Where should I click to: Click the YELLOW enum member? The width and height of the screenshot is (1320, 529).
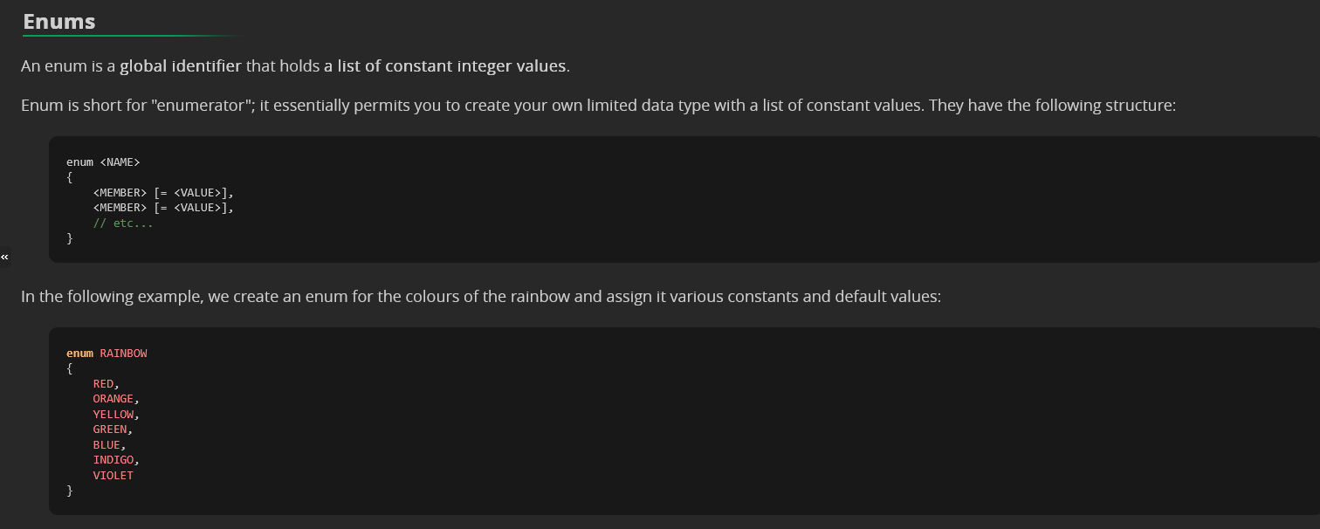113,415
